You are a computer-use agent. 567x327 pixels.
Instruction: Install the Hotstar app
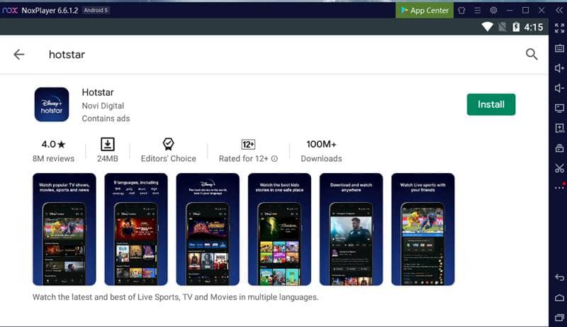pyautogui.click(x=491, y=104)
